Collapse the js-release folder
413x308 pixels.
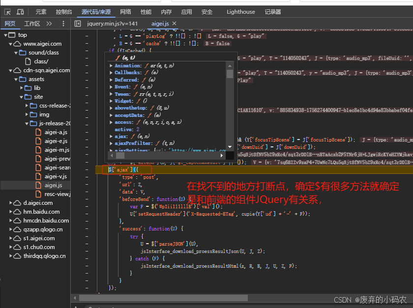click(x=27, y=123)
